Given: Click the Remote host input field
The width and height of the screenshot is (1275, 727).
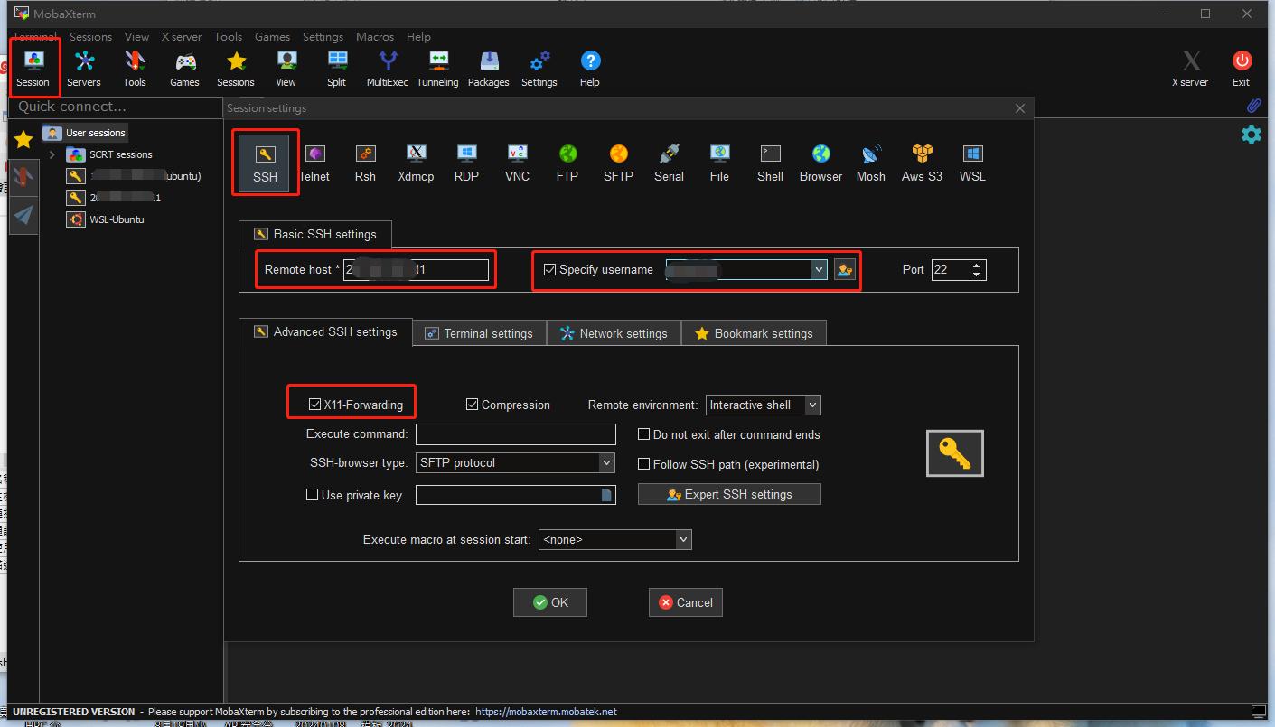Looking at the screenshot, I should pos(416,269).
